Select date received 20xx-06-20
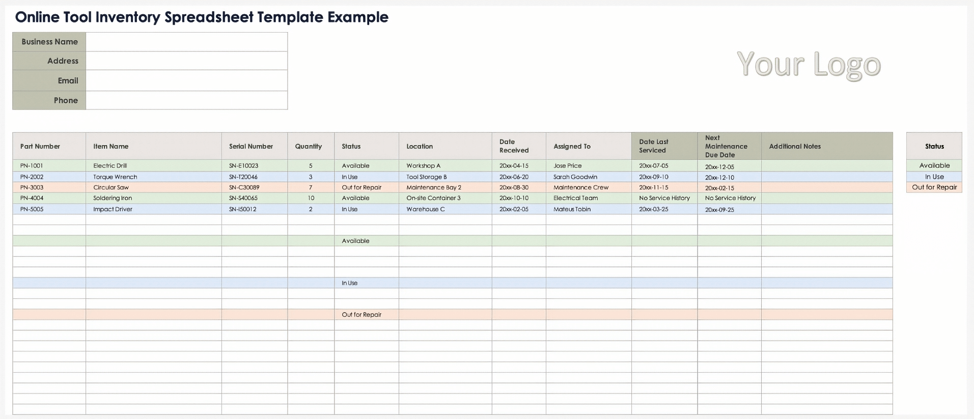The width and height of the screenshot is (974, 419). click(x=519, y=177)
